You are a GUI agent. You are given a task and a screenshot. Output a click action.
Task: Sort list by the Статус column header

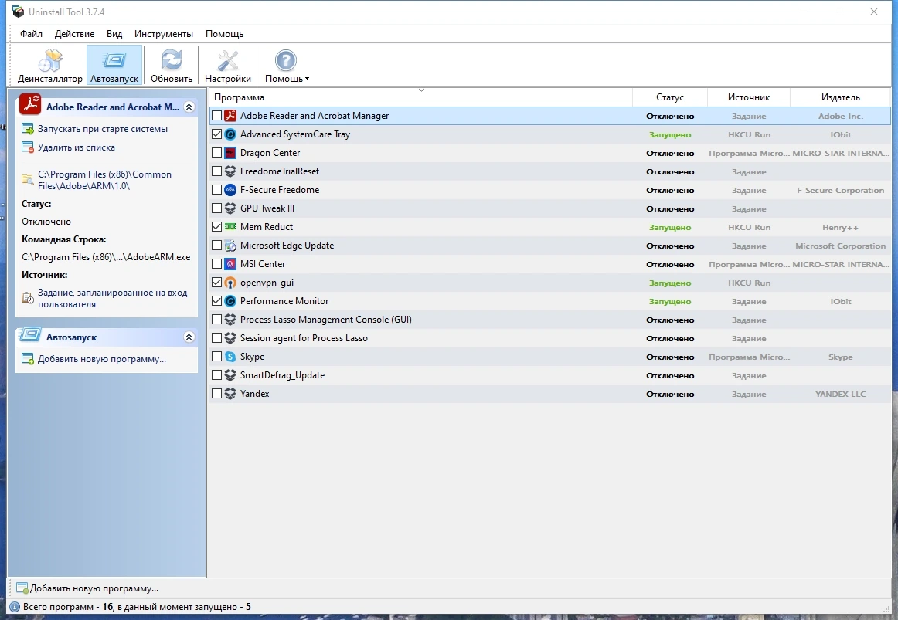[x=669, y=97]
